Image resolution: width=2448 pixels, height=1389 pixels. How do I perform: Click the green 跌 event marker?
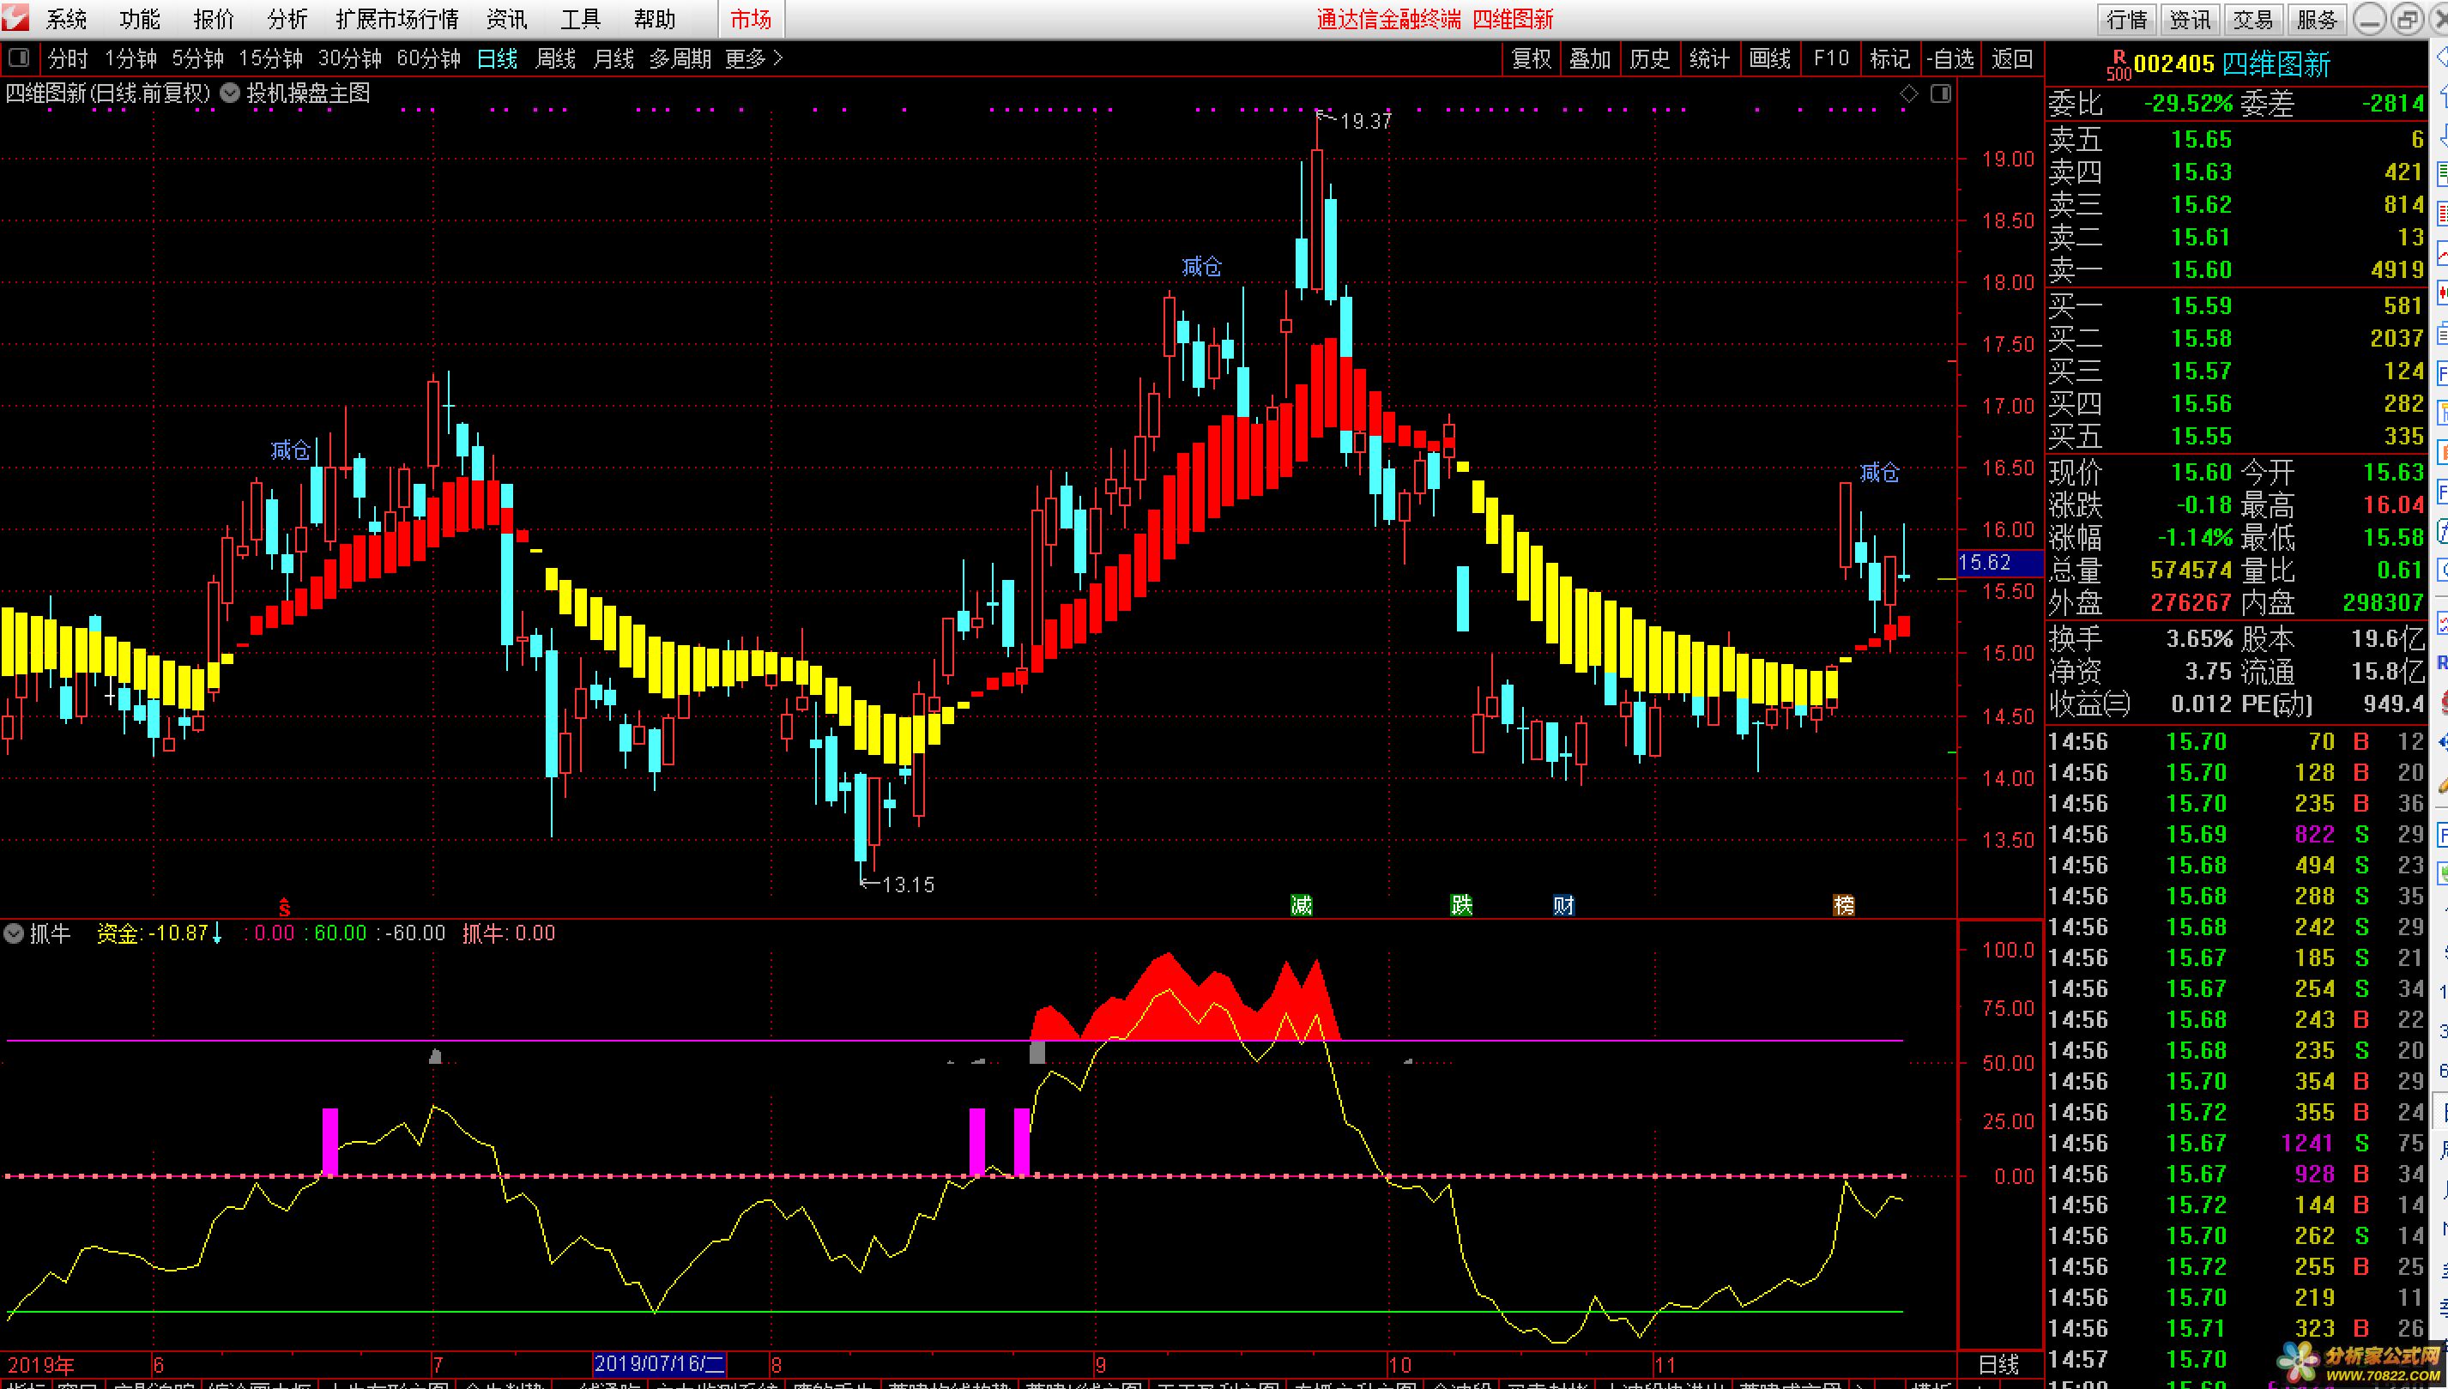point(1461,904)
